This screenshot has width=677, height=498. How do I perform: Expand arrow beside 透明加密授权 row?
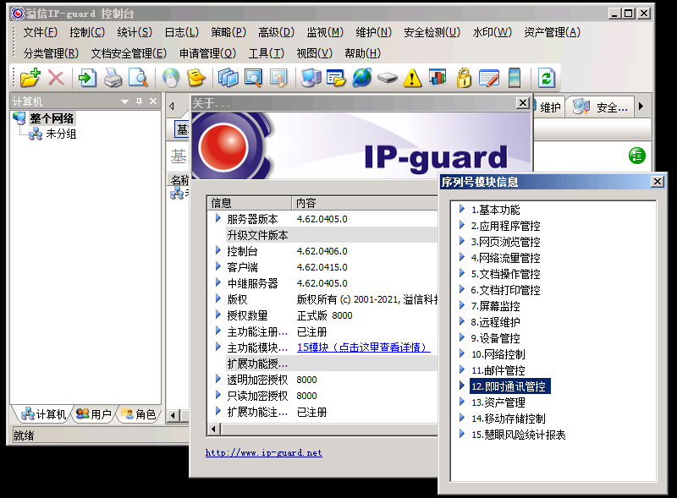click(218, 380)
